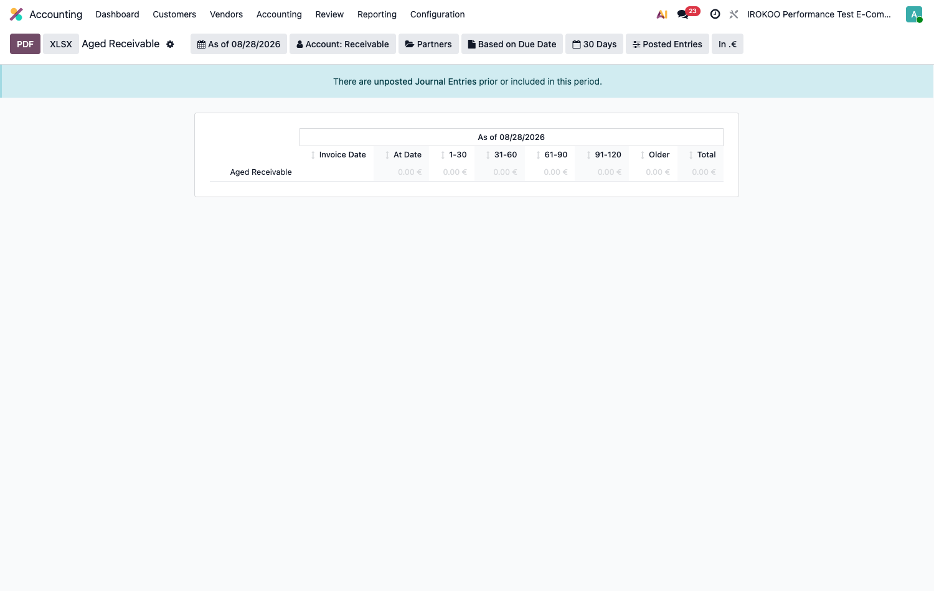The width and height of the screenshot is (934, 591).
Task: Open the Dashboard menu
Action: tap(117, 14)
